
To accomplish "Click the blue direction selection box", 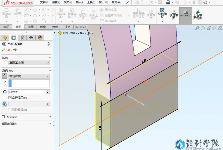I will [29, 83].
